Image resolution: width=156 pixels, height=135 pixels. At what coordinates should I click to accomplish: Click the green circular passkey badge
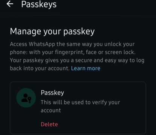click(x=26, y=98)
